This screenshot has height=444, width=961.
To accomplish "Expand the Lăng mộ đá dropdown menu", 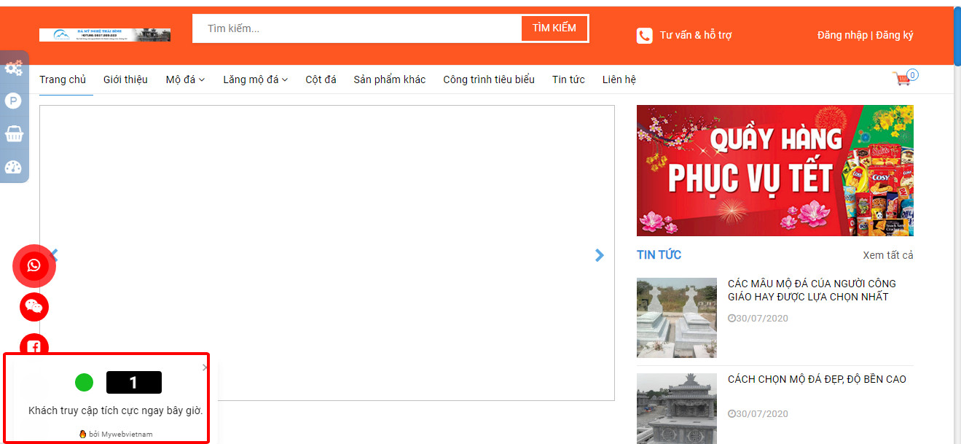I will (x=255, y=79).
